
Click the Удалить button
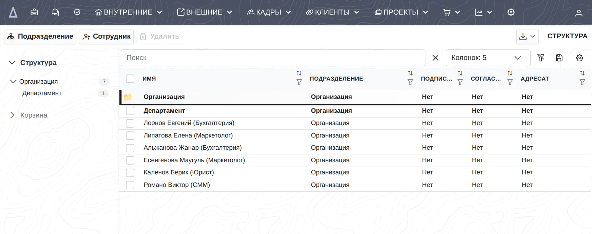(159, 37)
